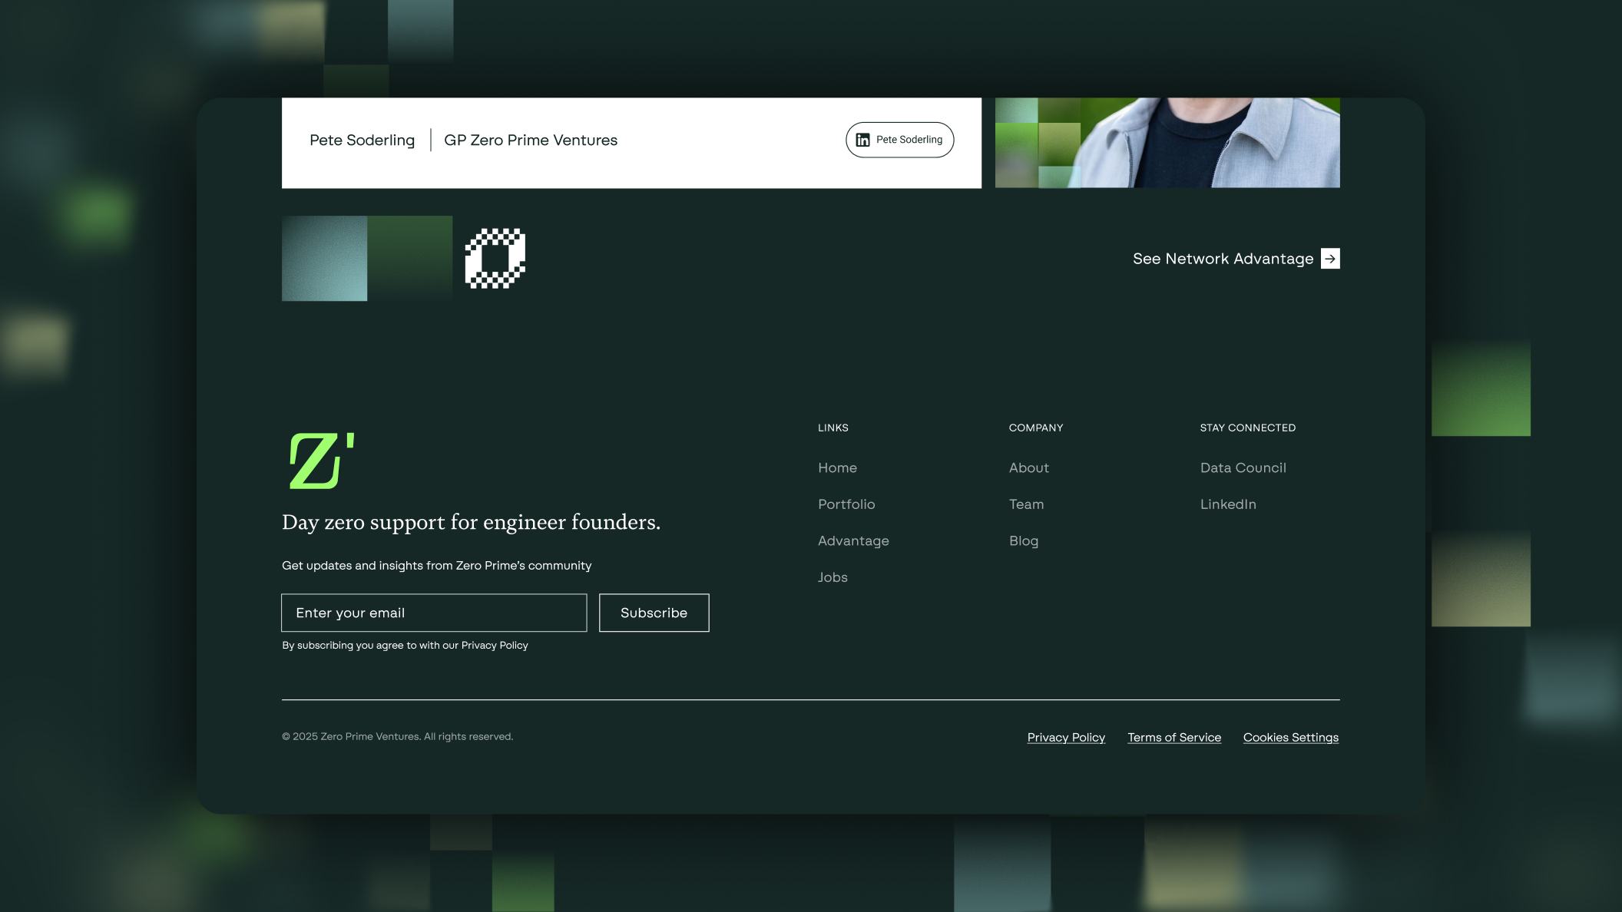1622x912 pixels.
Task: Open the Blog link
Action: point(1023,541)
